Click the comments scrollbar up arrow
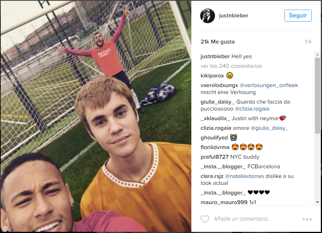 coord(317,55)
